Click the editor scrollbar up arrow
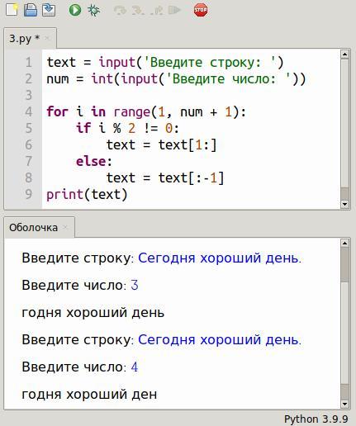Screen dimensions: 356x426 pyautogui.click(x=344, y=54)
